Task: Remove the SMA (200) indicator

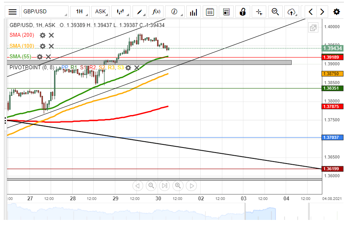Action: (x=51, y=35)
